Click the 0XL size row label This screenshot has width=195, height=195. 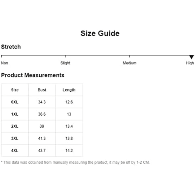click(x=15, y=102)
